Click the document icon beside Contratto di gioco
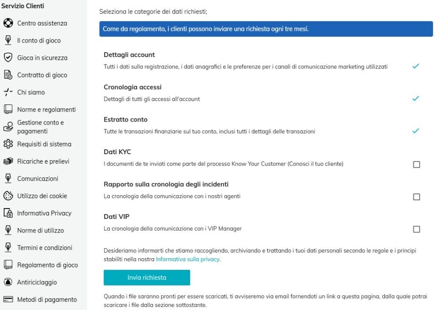Viewport: 446px width, 310px height. [8, 75]
